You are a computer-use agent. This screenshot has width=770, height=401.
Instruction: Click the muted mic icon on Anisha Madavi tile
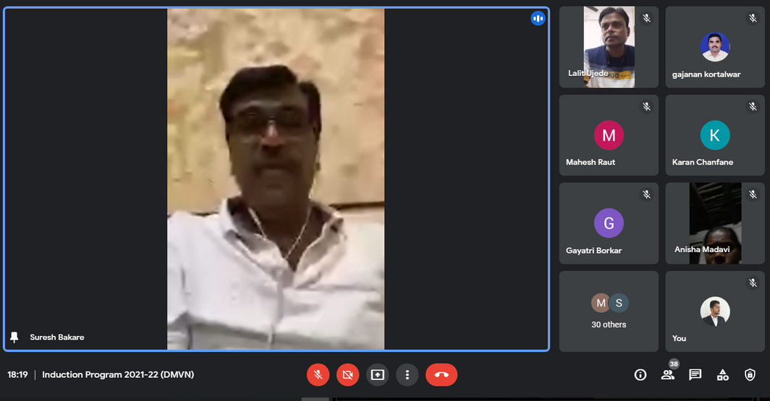pos(753,194)
